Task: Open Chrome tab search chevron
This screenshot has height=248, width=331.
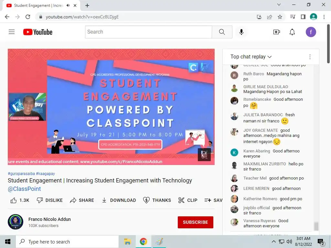Action: pyautogui.click(x=279, y=5)
